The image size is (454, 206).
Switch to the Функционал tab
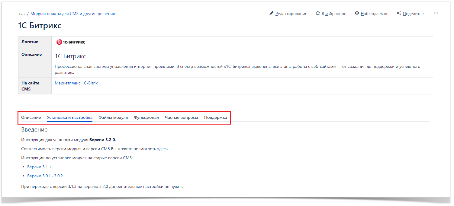146,118
